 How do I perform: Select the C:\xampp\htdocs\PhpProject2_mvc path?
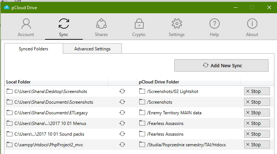coord(49,145)
